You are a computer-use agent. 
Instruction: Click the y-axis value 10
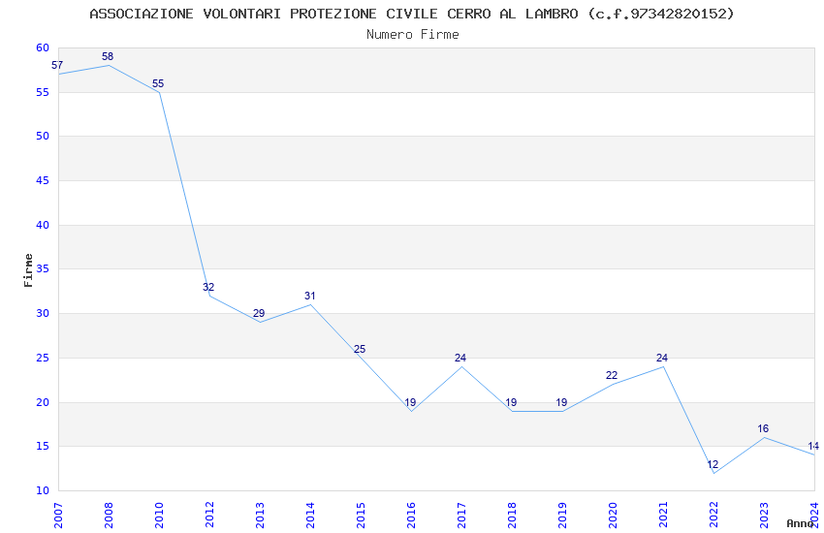pyautogui.click(x=43, y=491)
